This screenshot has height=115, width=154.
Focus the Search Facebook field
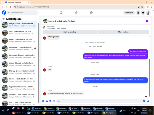point(22,13)
